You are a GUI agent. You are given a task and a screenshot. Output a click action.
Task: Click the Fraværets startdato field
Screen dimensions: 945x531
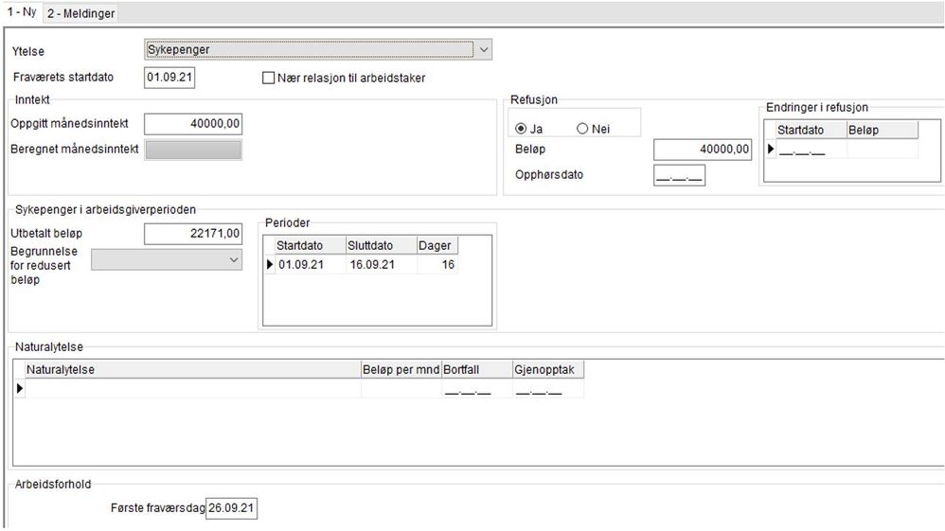tap(169, 78)
